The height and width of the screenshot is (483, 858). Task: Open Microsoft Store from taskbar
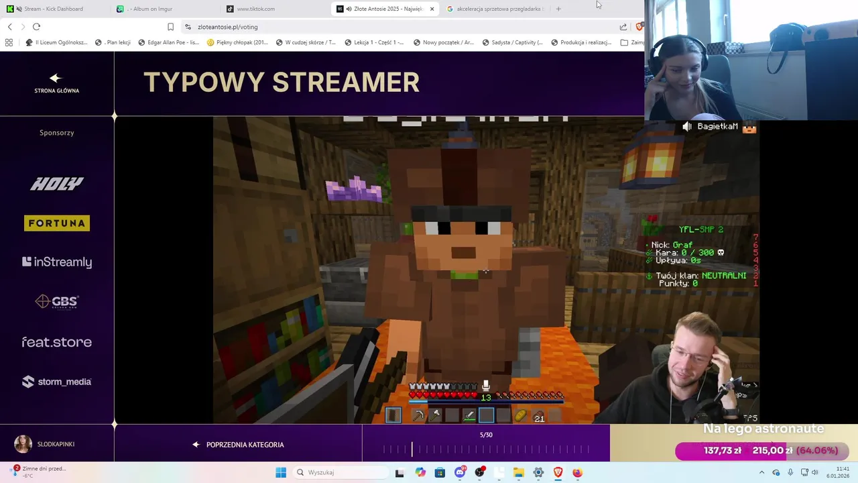point(440,472)
